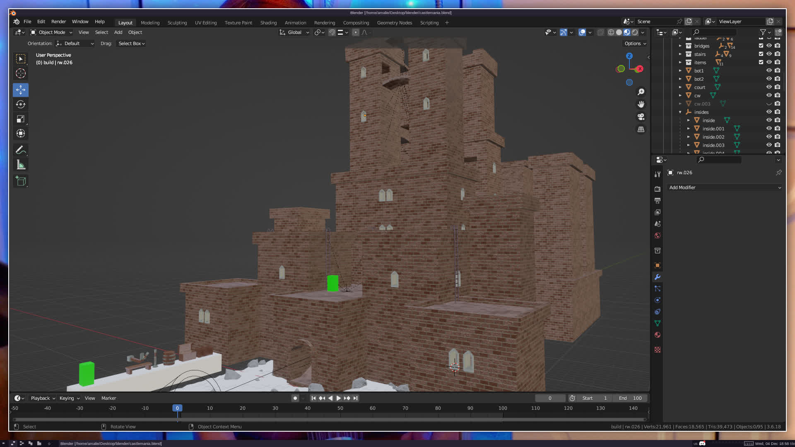The image size is (795, 447).
Task: Click the Options button in viewport
Action: (x=635, y=43)
